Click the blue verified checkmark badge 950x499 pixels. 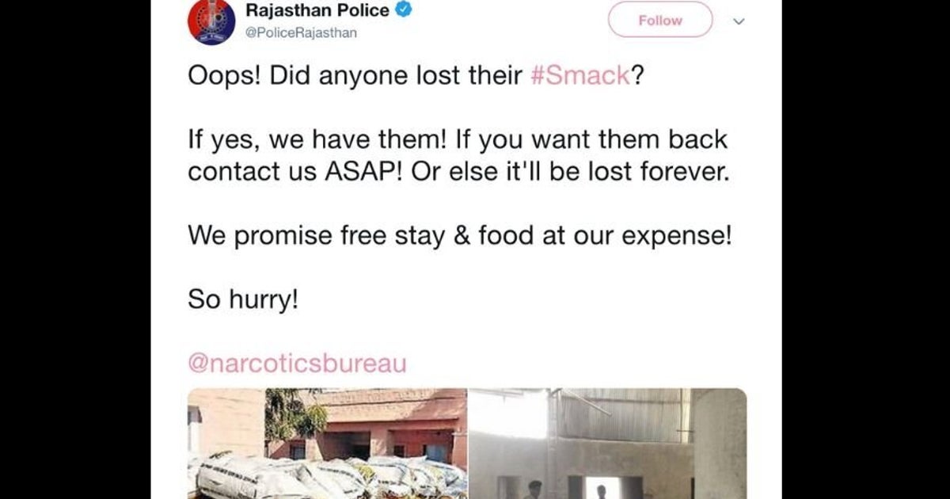pos(402,11)
